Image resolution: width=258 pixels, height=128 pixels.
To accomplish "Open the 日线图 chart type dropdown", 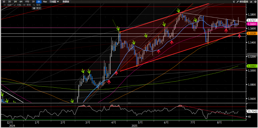I will [54, 2].
